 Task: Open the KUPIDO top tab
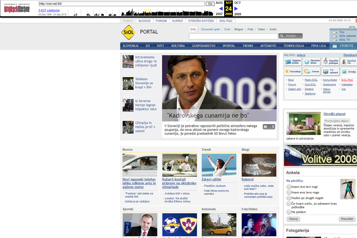tap(178, 21)
